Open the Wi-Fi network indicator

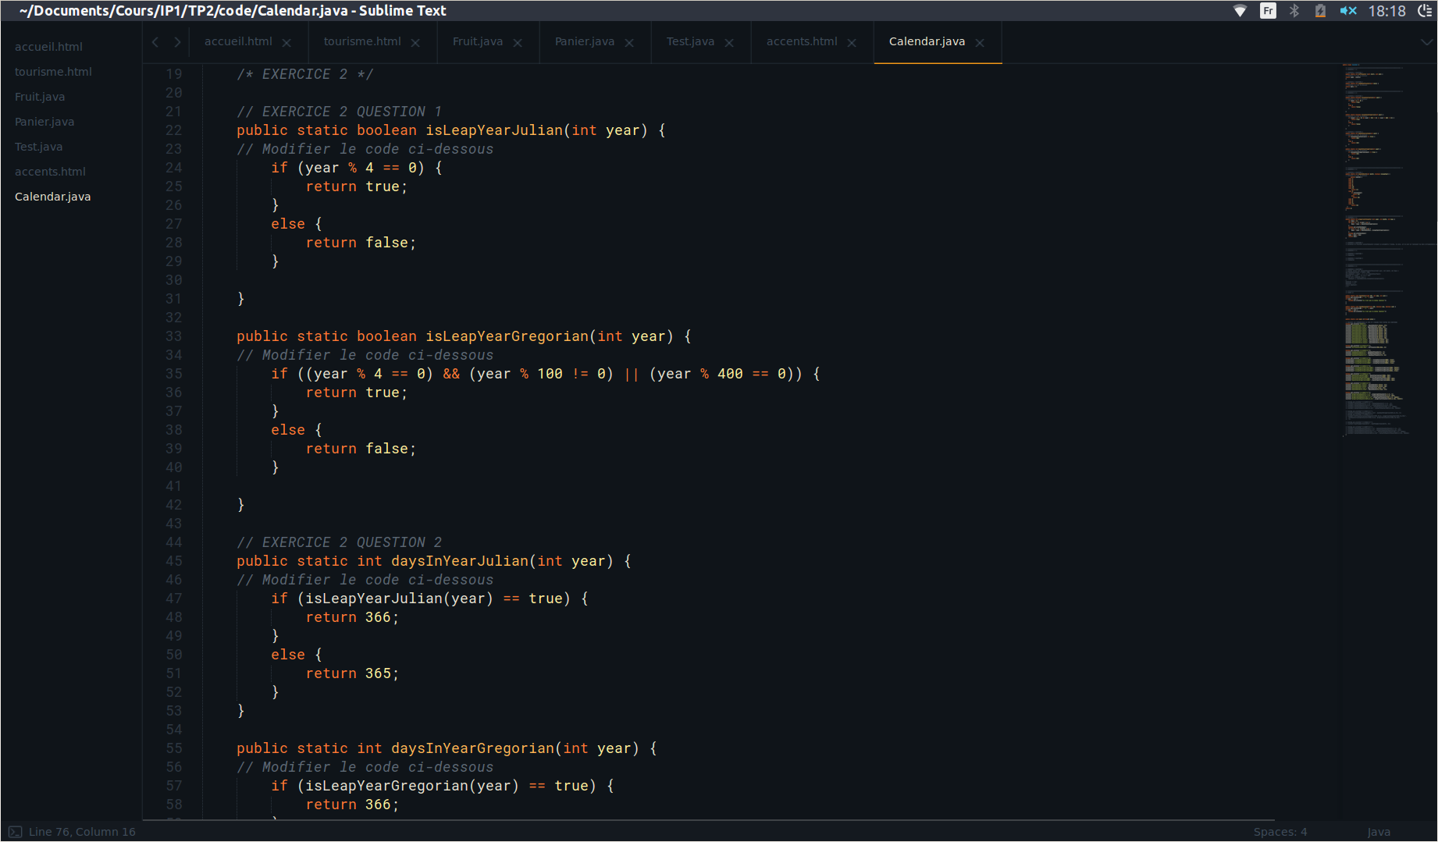point(1240,11)
